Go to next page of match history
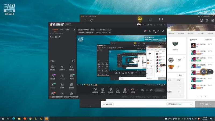The height and width of the screenshot is (121, 215). click(205, 97)
